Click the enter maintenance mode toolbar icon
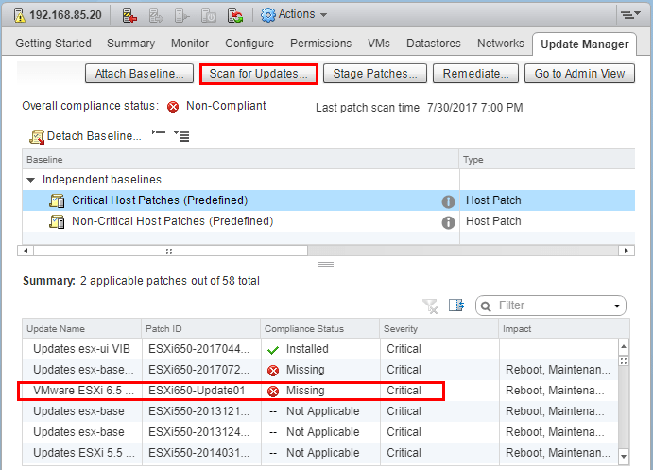Image resolution: width=653 pixels, height=470 pixels. (129, 15)
